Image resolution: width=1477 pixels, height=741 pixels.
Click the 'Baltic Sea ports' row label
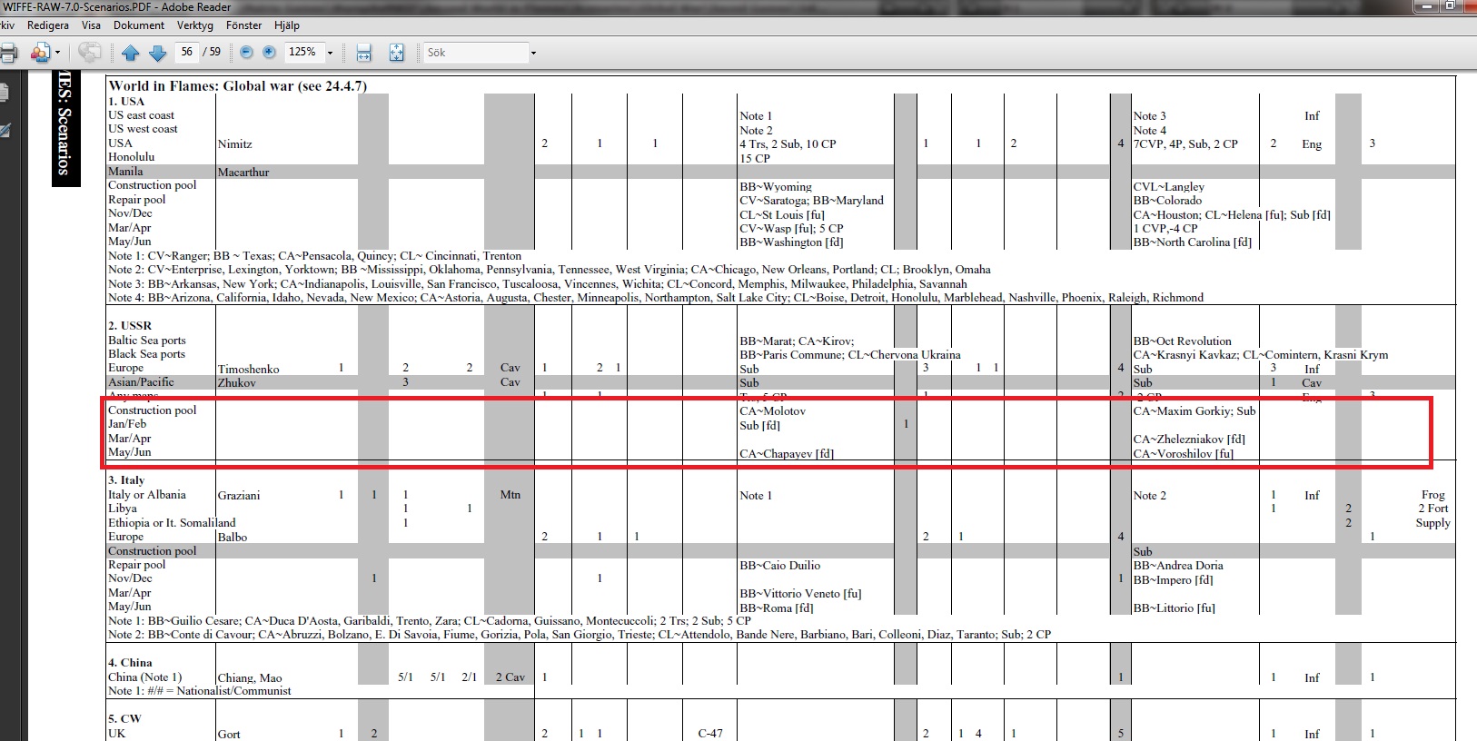click(147, 341)
